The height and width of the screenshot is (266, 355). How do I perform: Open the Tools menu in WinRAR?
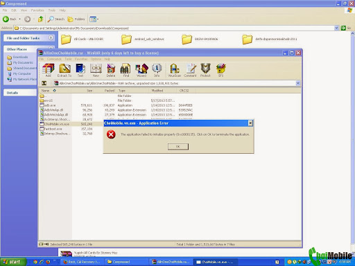click(x=68, y=59)
